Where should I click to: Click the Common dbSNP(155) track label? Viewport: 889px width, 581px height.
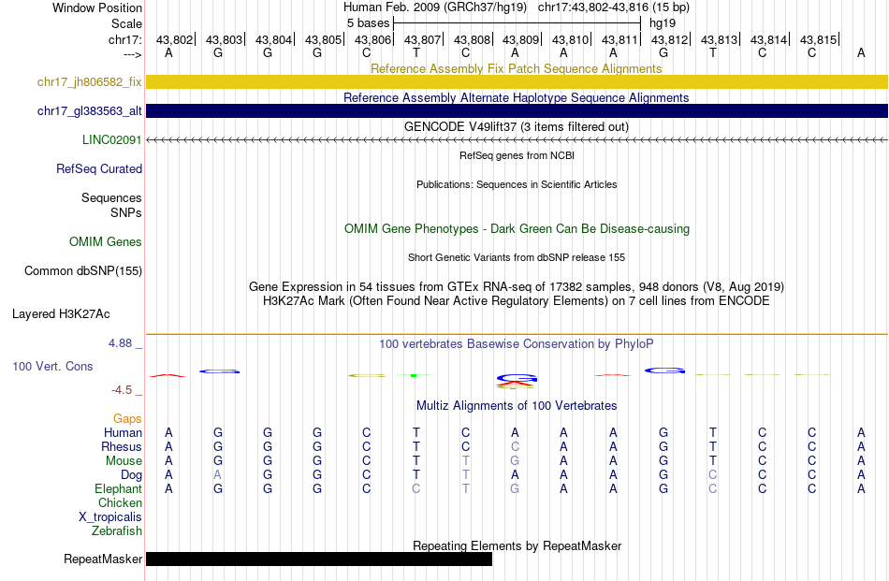click(x=83, y=271)
